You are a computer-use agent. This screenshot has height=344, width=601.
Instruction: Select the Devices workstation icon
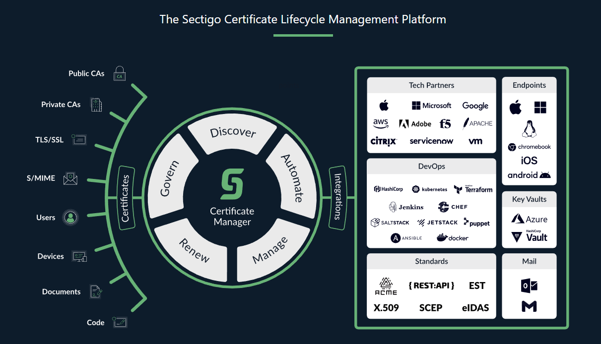point(79,256)
